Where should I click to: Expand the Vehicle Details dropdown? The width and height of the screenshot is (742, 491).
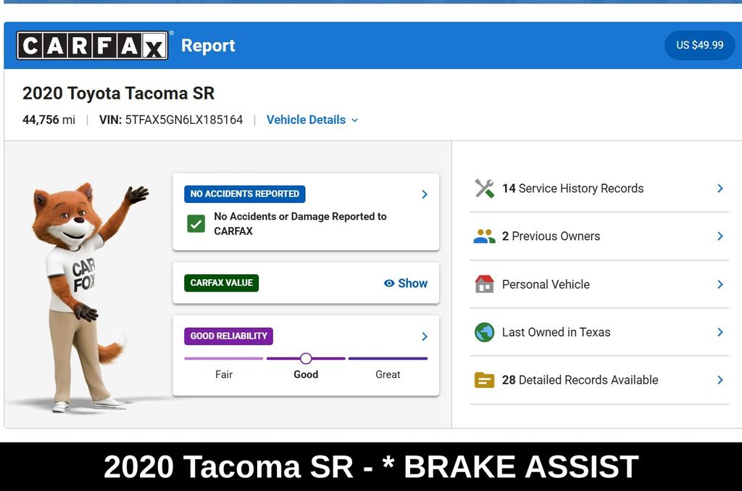(312, 120)
